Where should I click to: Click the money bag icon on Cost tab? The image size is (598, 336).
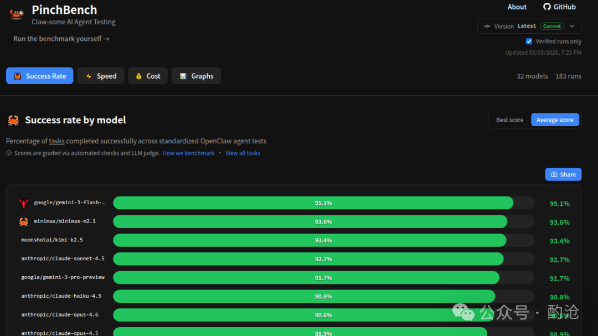coord(139,76)
